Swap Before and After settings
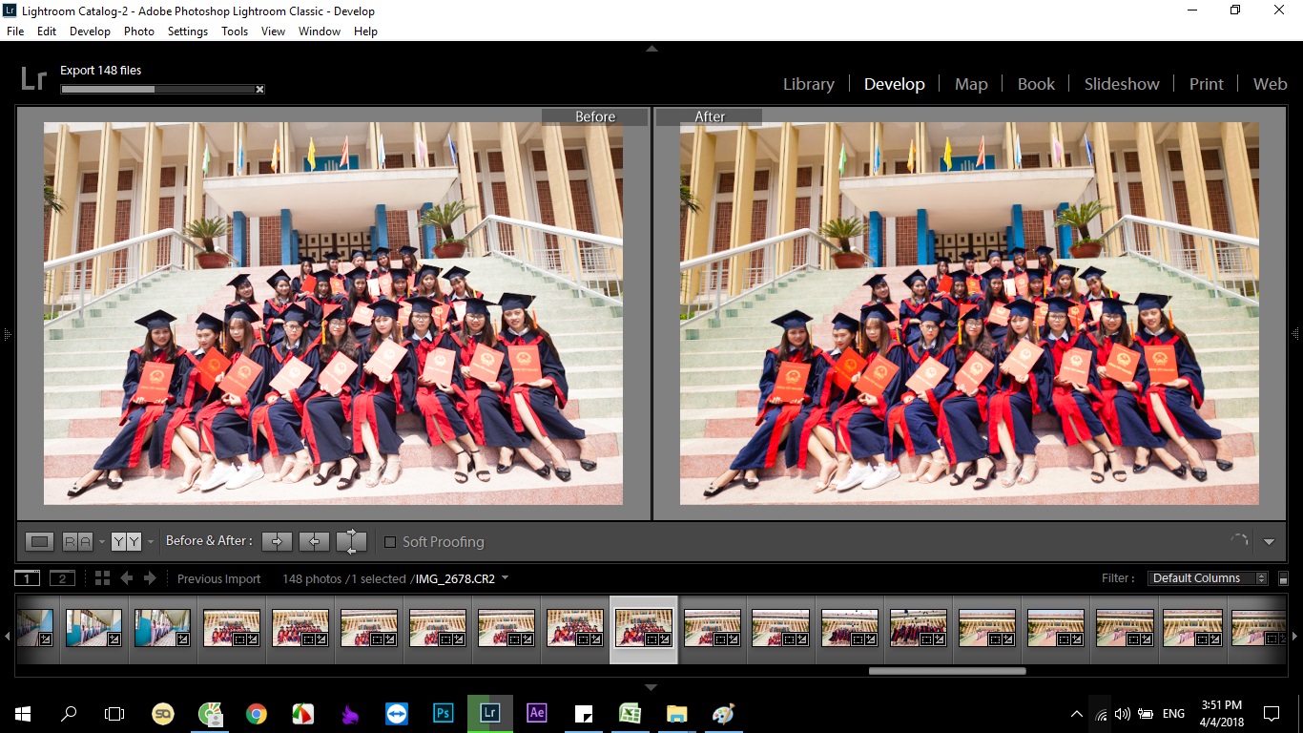Image resolution: width=1303 pixels, height=733 pixels. click(351, 542)
